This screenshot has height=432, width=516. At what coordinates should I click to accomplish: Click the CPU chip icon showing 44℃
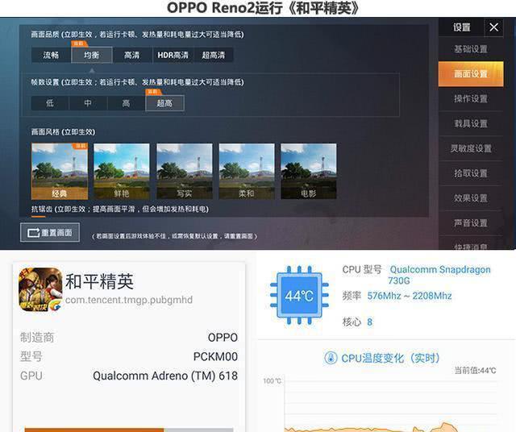pyautogui.click(x=299, y=295)
